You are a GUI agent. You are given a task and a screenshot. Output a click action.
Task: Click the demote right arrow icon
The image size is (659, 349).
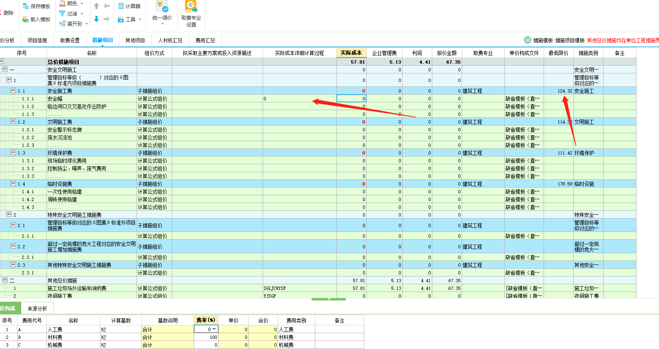(x=106, y=19)
